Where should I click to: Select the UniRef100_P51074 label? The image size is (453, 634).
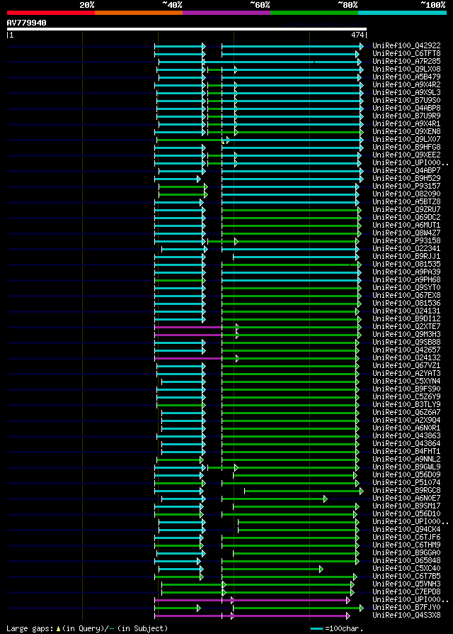406,483
